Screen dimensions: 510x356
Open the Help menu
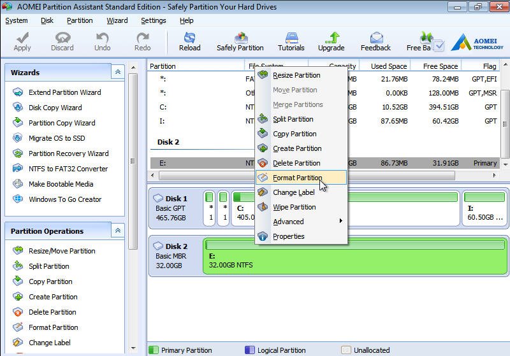click(x=186, y=20)
